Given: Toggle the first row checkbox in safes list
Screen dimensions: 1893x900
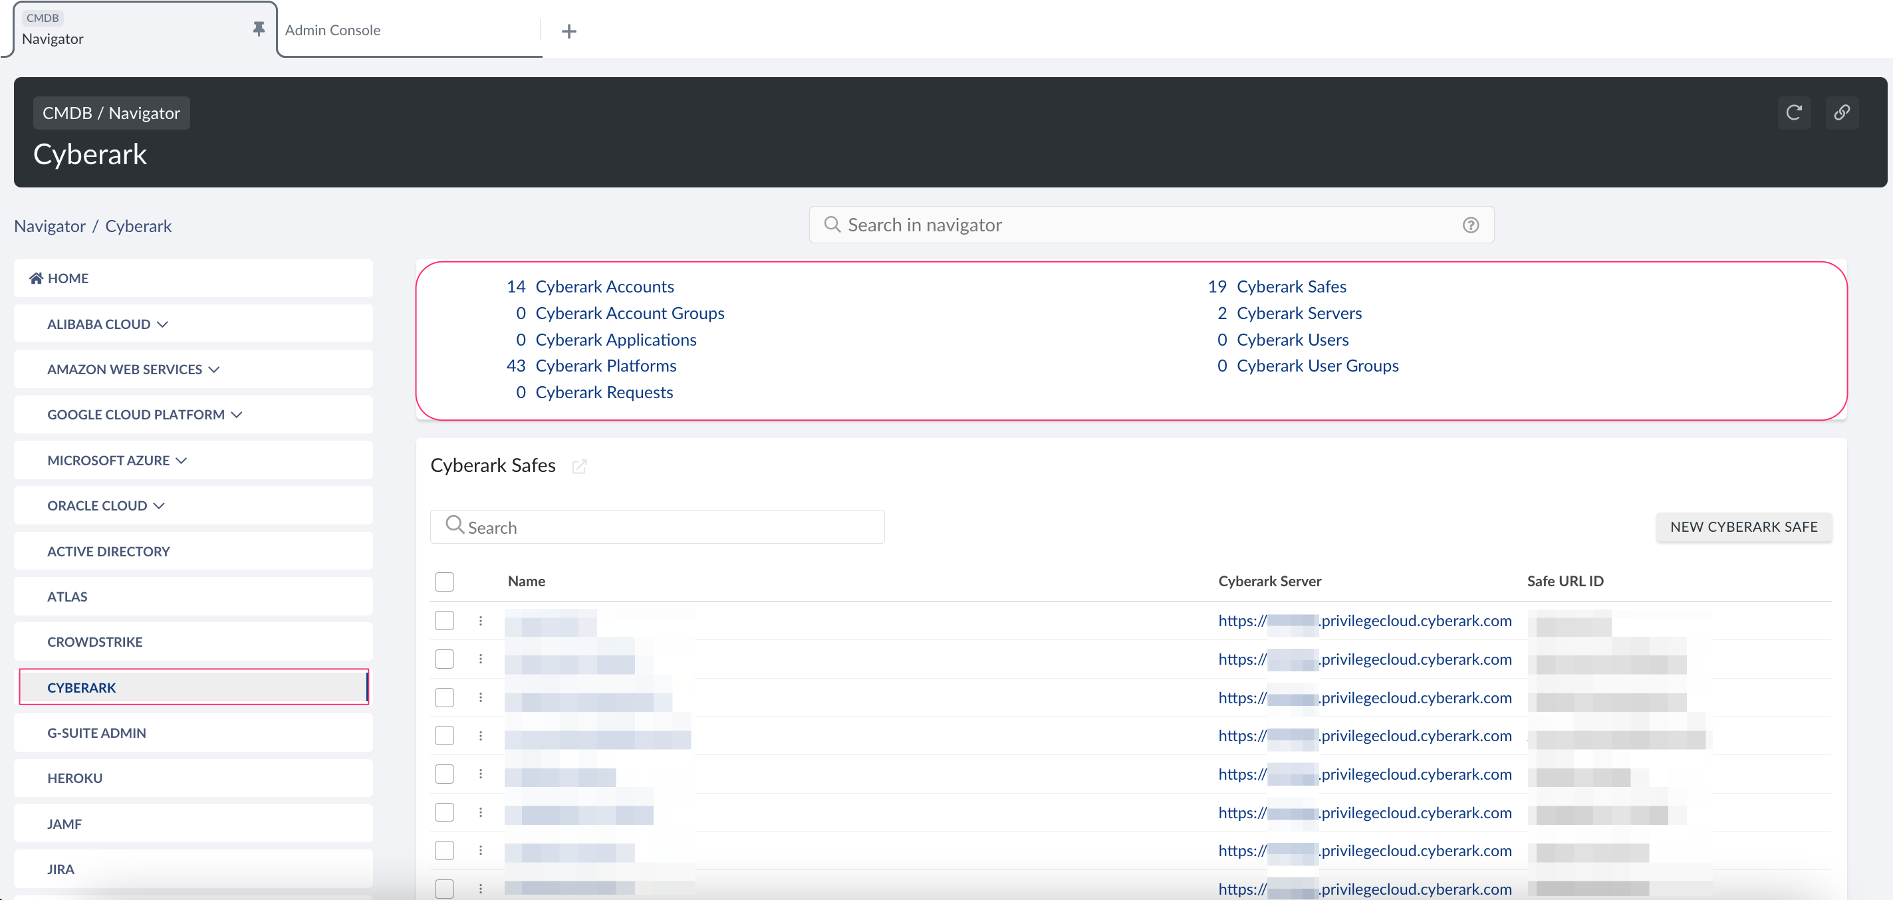Looking at the screenshot, I should (x=444, y=620).
